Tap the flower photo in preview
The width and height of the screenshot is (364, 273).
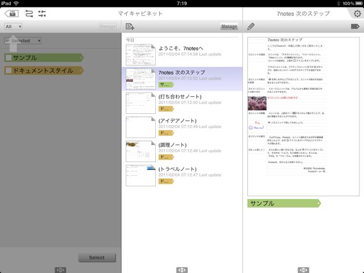click(257, 103)
